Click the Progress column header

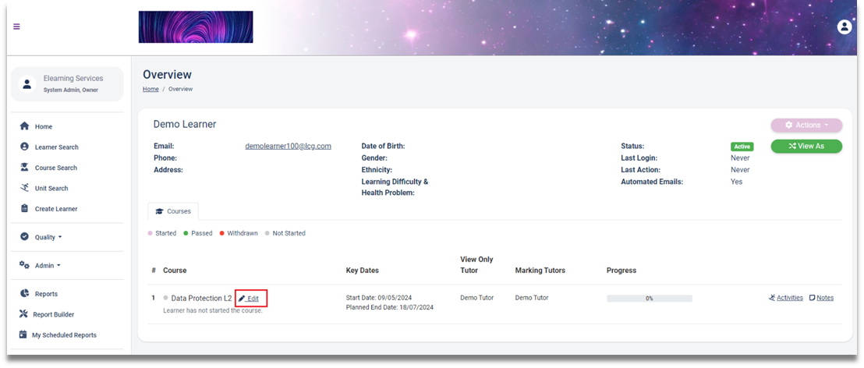click(621, 271)
